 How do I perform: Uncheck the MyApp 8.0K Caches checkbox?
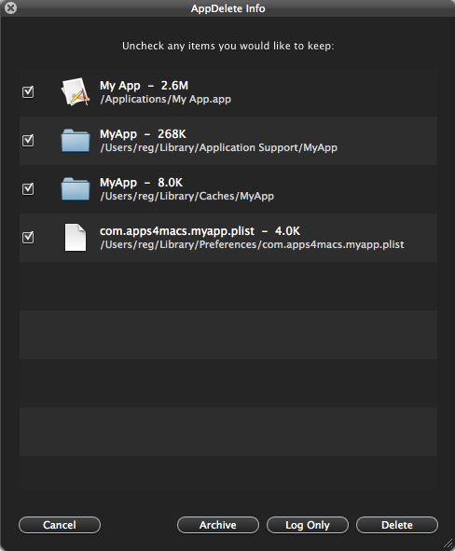[x=28, y=188]
